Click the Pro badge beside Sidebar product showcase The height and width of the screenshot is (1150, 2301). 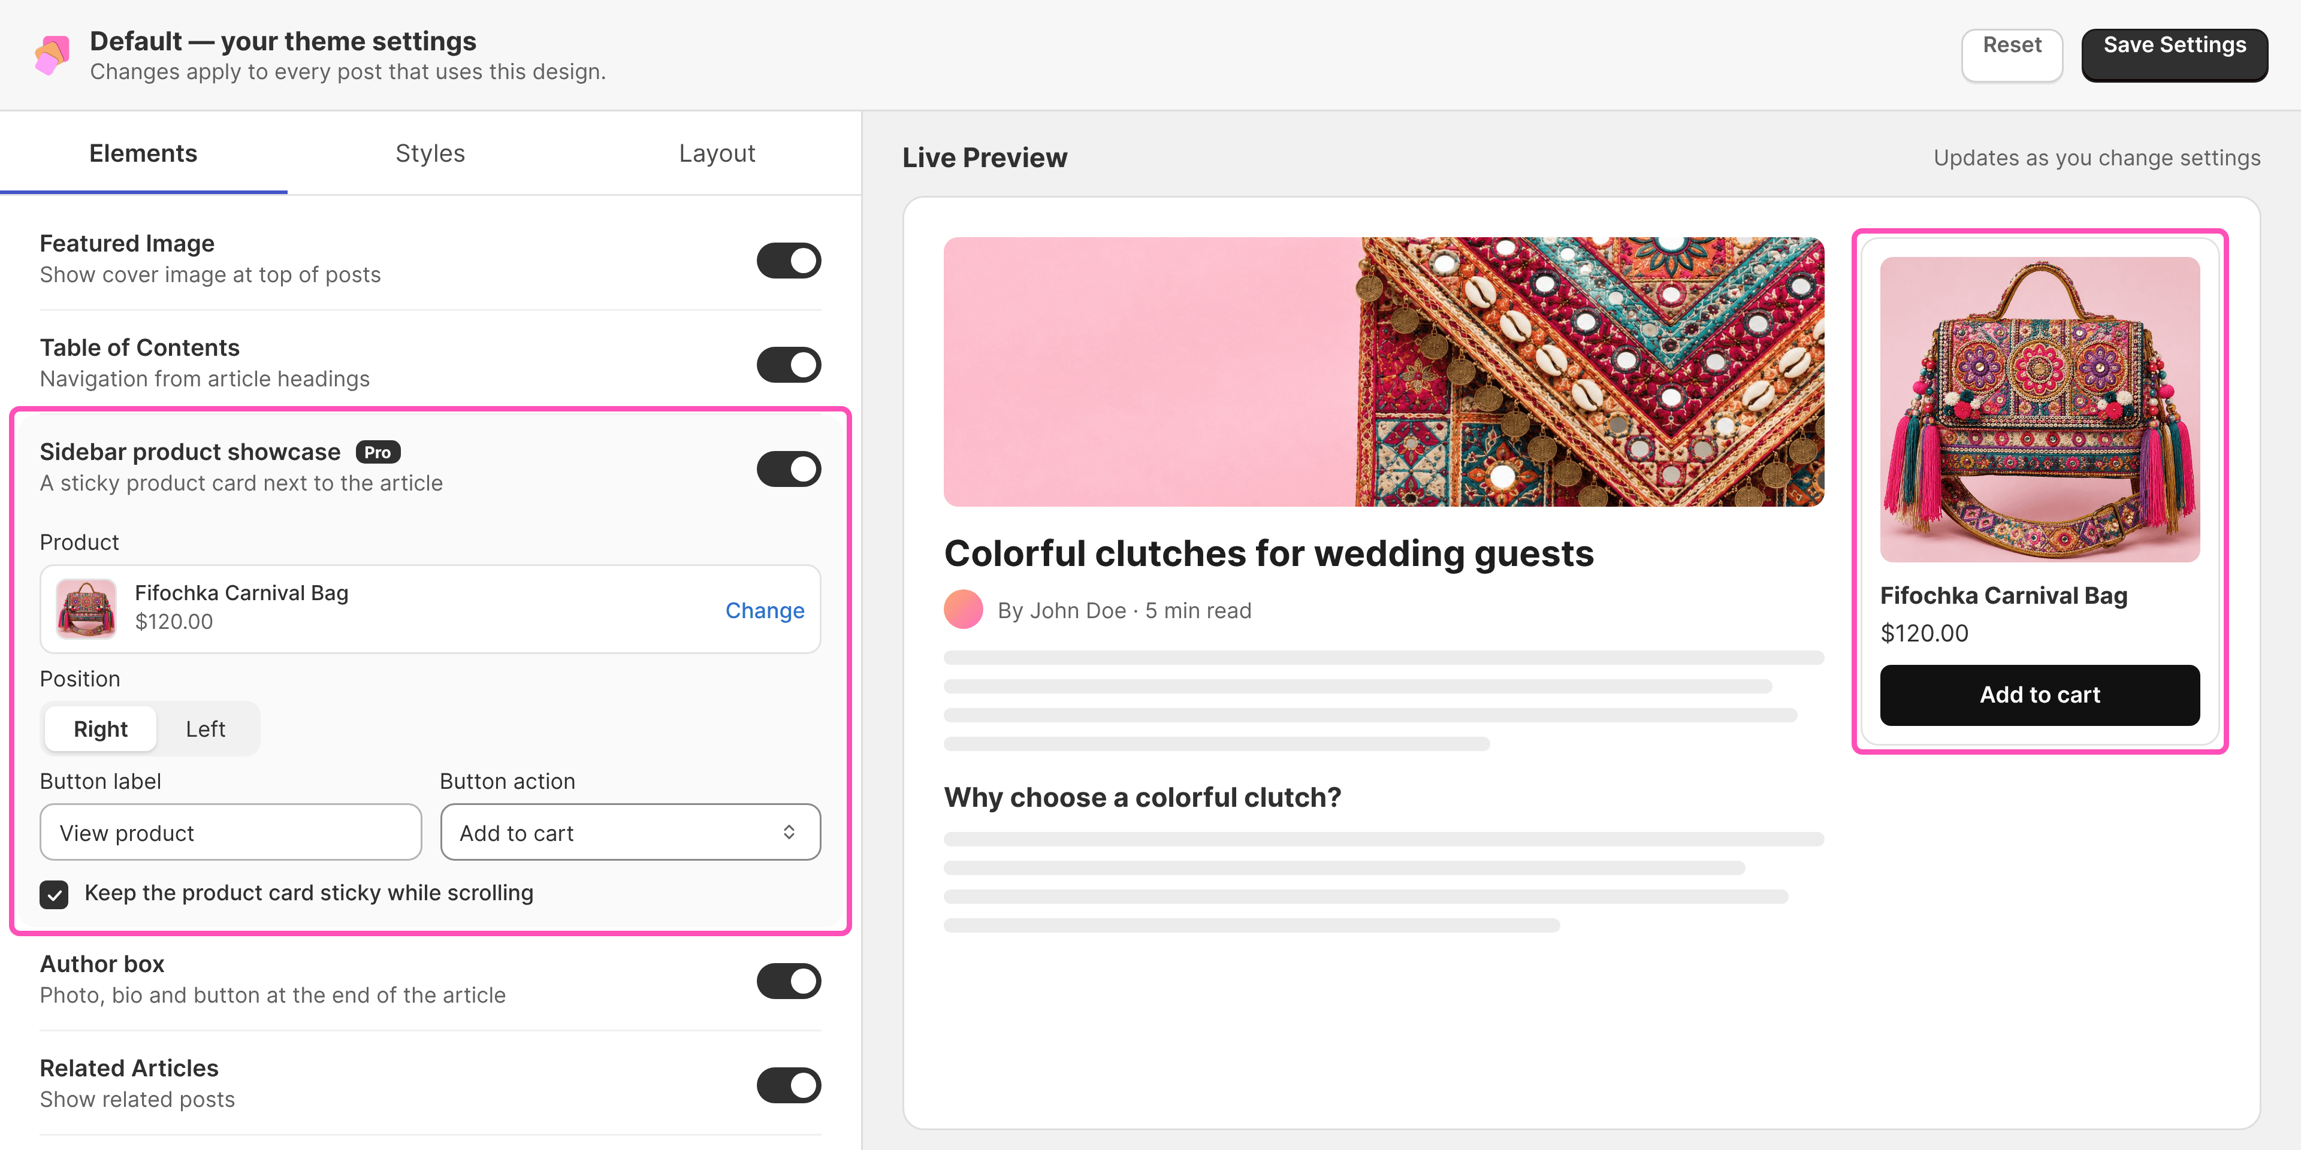pos(378,452)
